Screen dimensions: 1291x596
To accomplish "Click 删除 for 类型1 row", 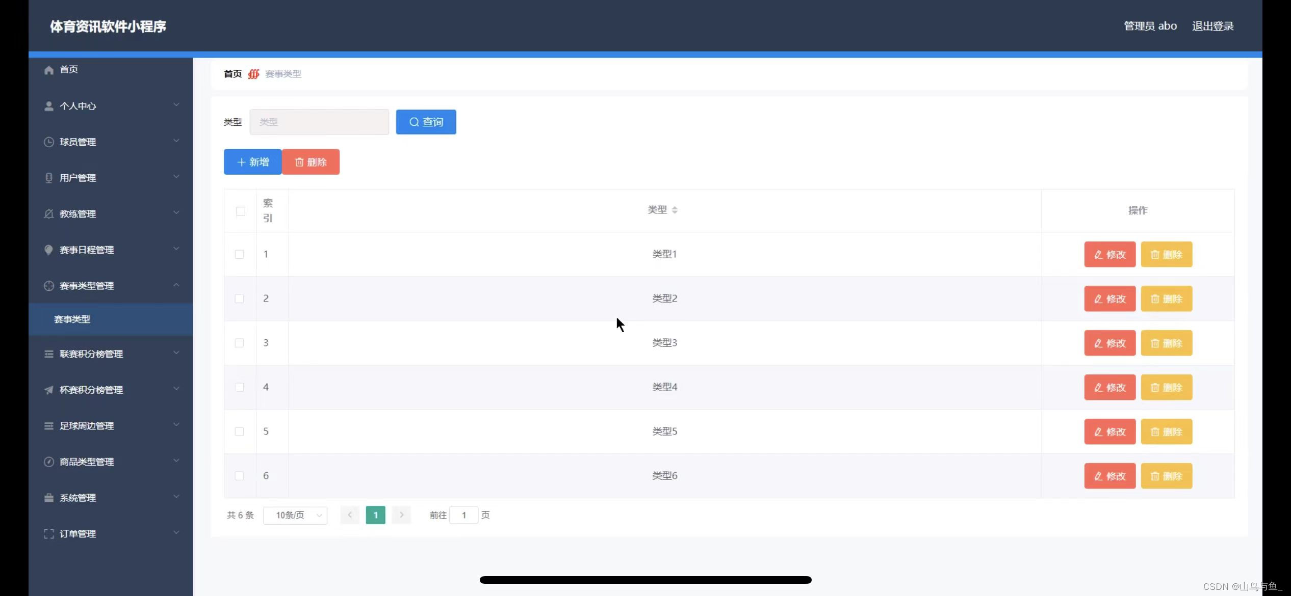I will [1167, 255].
